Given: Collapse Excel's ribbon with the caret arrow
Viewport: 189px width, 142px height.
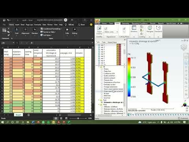Looking at the screenshot, I should point(92,39).
